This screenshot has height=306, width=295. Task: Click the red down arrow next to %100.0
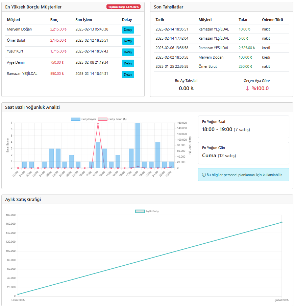[x=247, y=88]
